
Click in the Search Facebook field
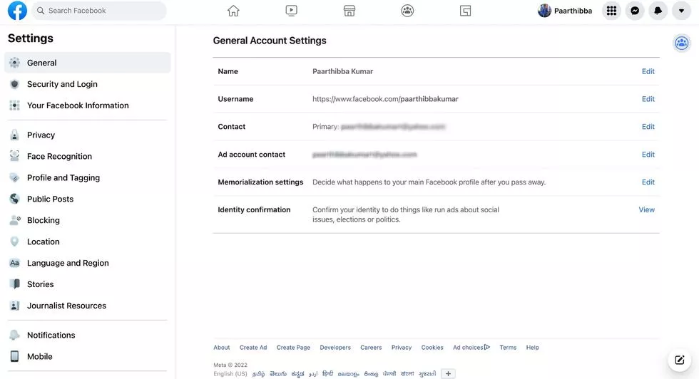pyautogui.click(x=99, y=11)
